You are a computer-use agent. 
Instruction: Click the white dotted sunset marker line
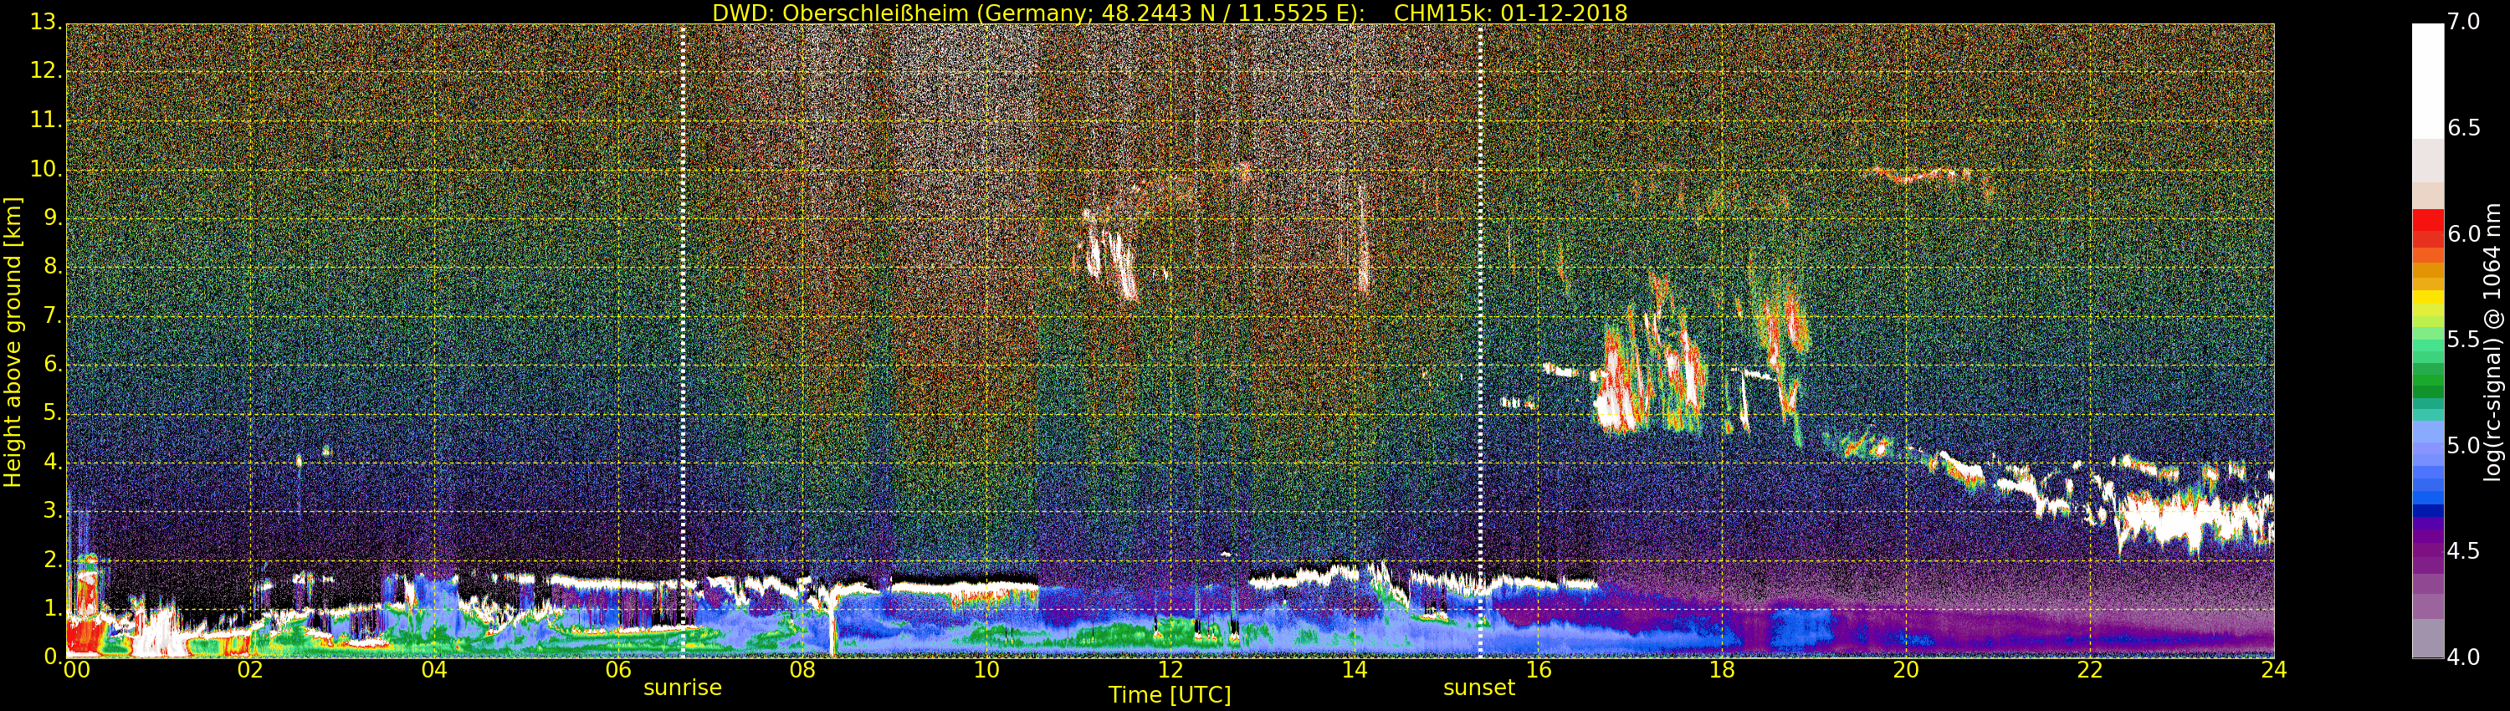pyautogui.click(x=1480, y=341)
